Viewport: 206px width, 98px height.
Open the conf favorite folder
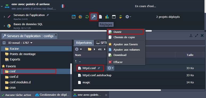click(x=36, y=71)
